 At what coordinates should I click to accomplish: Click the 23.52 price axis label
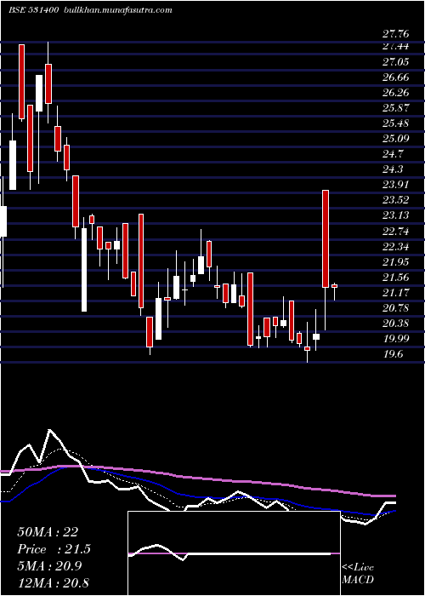coord(396,200)
